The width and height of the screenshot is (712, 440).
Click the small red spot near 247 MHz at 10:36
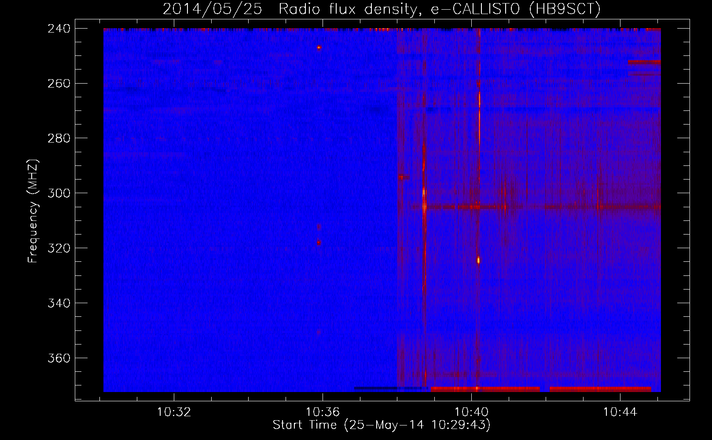[x=319, y=47]
